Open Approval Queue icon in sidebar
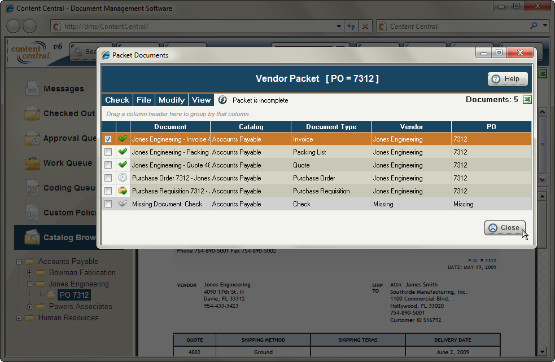The image size is (555, 362). pyautogui.click(x=32, y=138)
